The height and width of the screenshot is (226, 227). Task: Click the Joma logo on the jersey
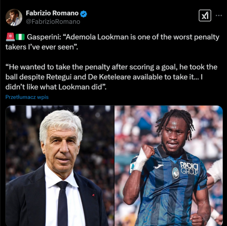[x=159, y=166]
